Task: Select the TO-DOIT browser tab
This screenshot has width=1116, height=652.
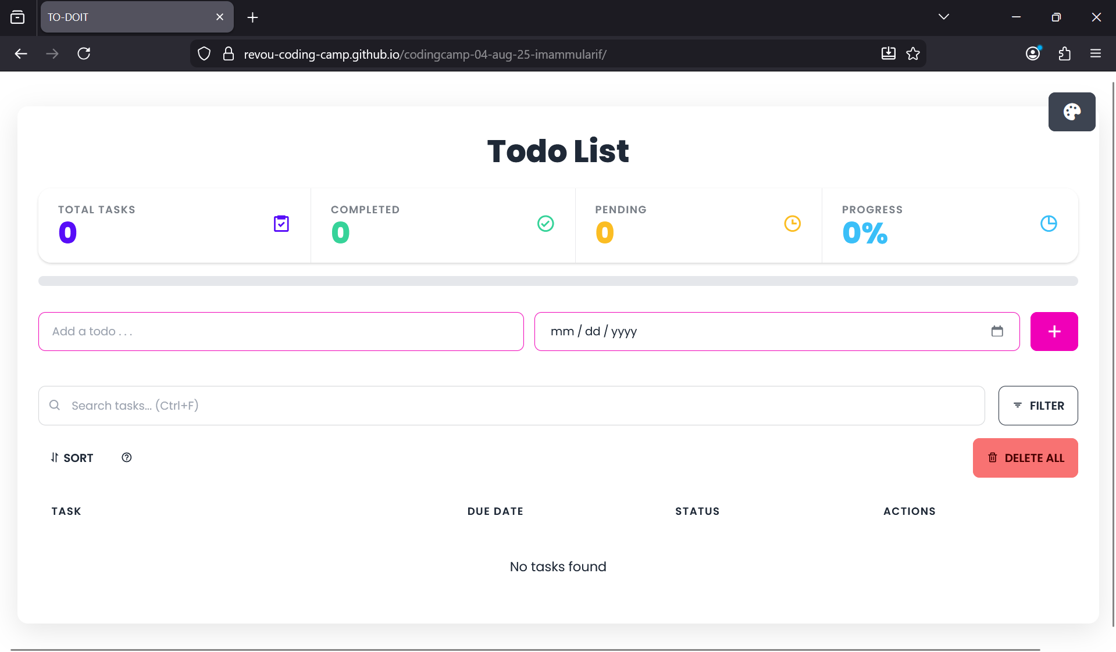Action: coord(128,17)
